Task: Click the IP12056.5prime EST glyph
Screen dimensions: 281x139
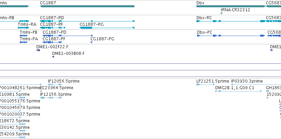Action: click(x=54, y=85)
